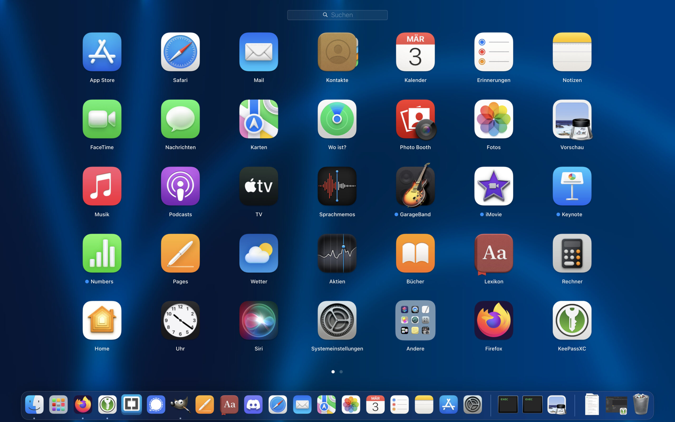Click the Launchpad icon in the Dock
Image resolution: width=675 pixels, height=422 pixels.
click(58, 404)
